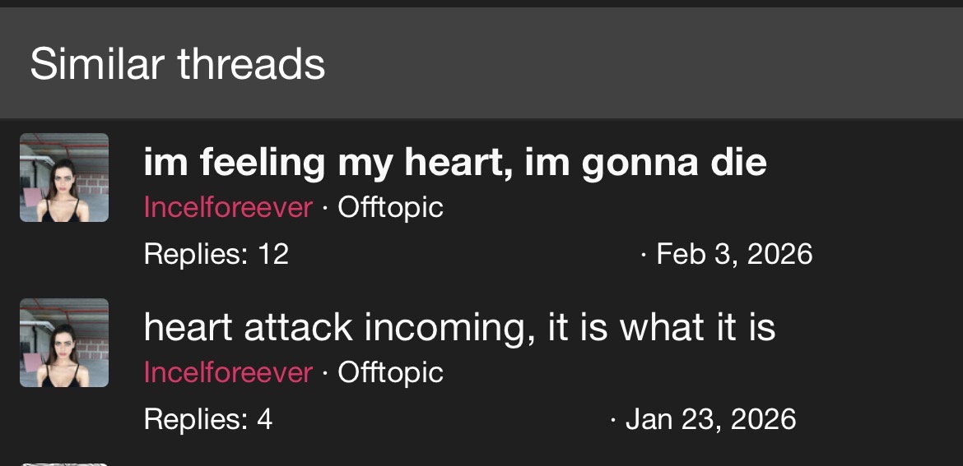Open thread "im feeling my heart, im gonna die"

(454, 162)
